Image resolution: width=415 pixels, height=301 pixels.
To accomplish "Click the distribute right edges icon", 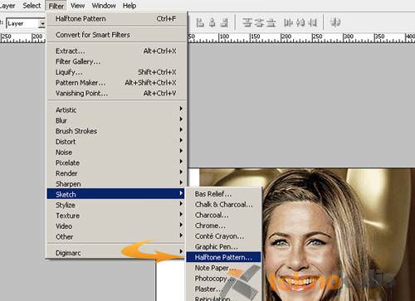I will [x=312, y=22].
